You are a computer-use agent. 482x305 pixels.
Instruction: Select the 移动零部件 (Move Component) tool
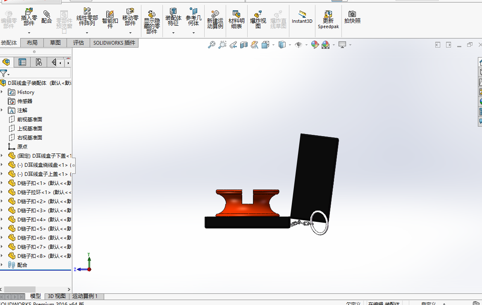[130, 17]
